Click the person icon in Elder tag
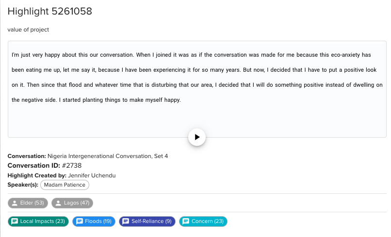391x237 pixels. pyautogui.click(x=15, y=203)
